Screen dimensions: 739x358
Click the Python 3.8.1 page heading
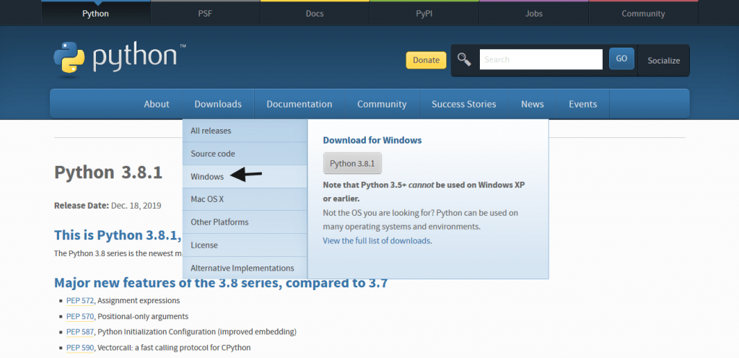(108, 173)
